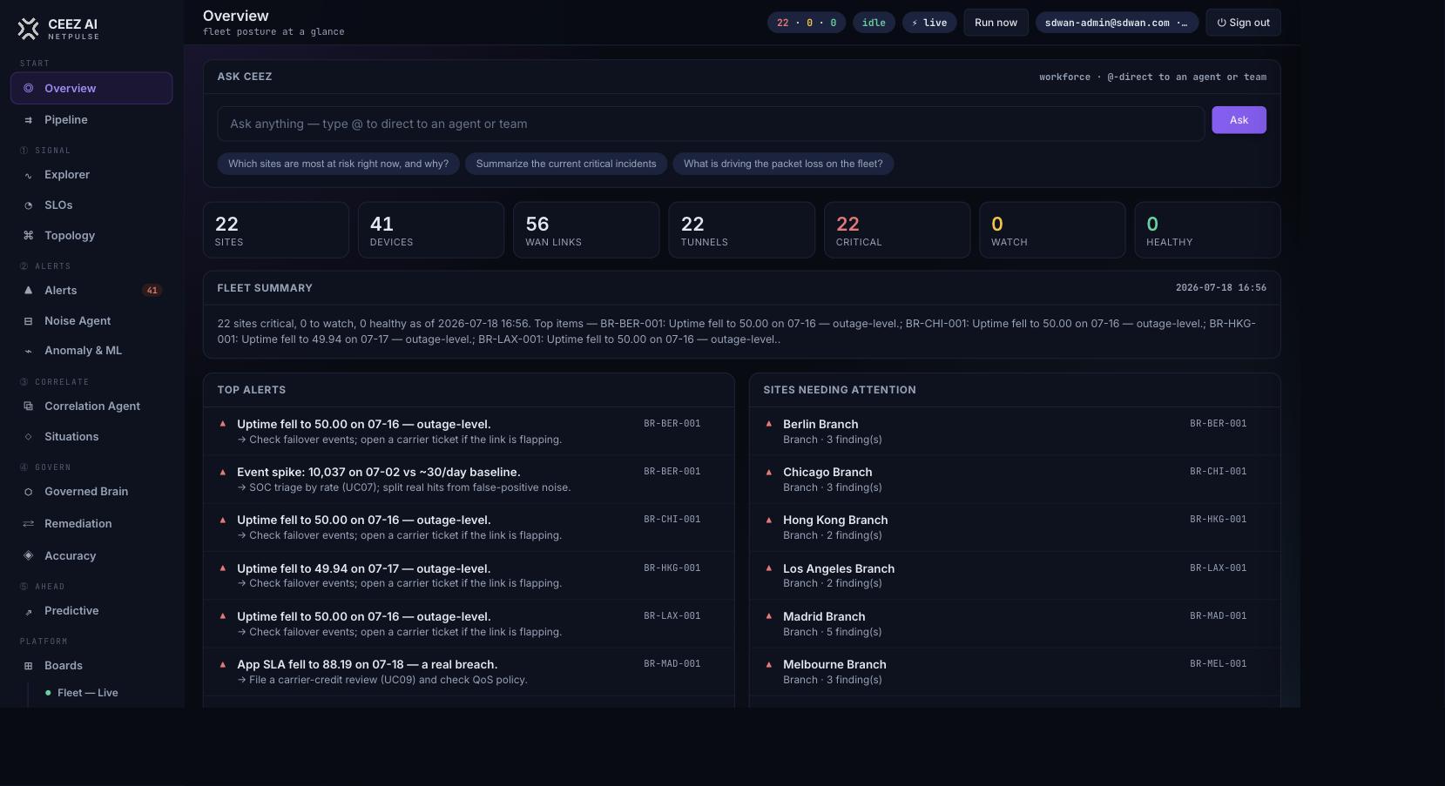Click the Anomaly & ML sidebar icon
The height and width of the screenshot is (786, 1445).
click(x=28, y=351)
